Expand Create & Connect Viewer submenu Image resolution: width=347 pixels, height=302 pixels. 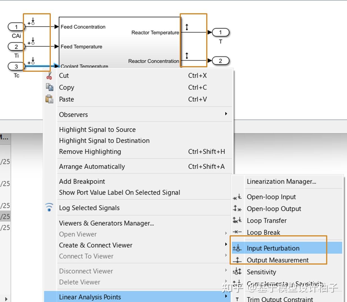(226, 245)
